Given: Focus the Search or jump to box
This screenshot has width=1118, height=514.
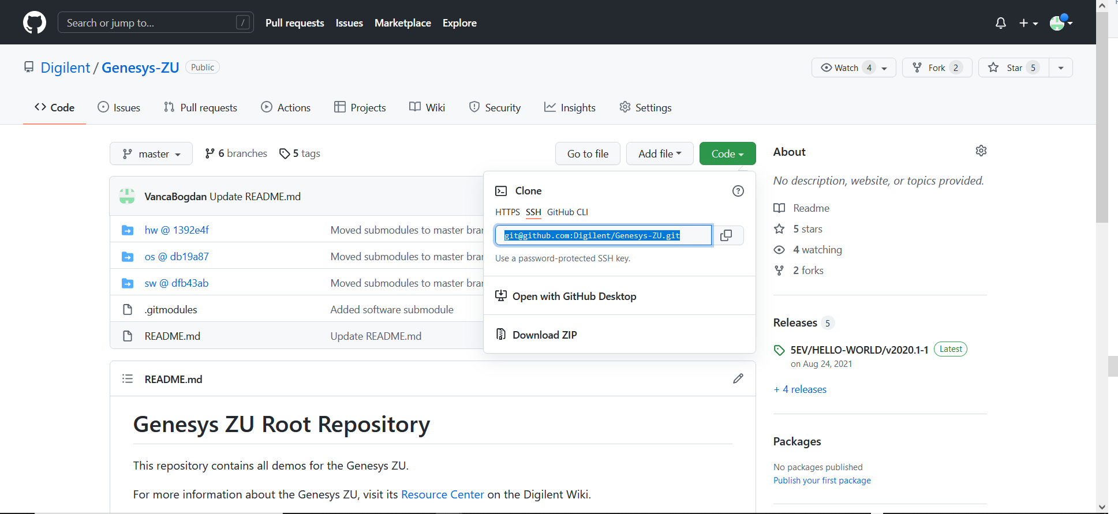Looking at the screenshot, I should (156, 22).
